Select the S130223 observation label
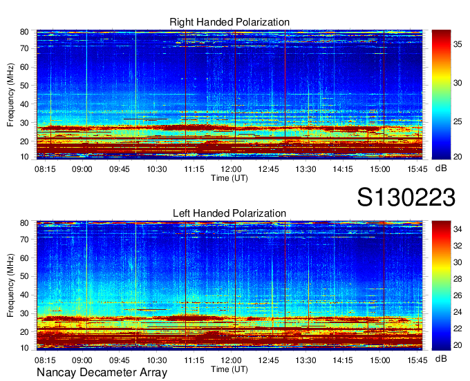 pyautogui.click(x=406, y=197)
